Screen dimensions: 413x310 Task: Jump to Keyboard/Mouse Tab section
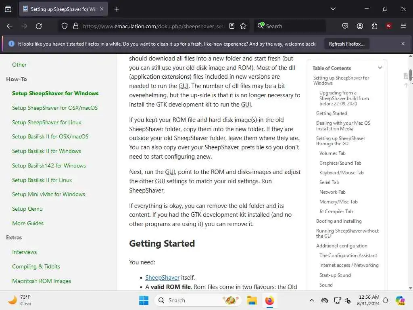pyautogui.click(x=341, y=173)
